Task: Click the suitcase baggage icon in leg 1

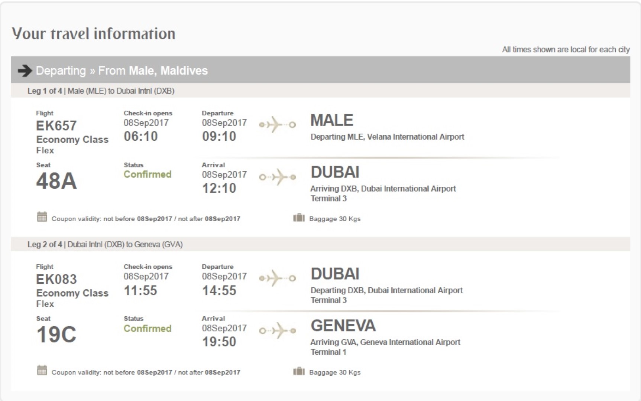Action: pos(299,218)
